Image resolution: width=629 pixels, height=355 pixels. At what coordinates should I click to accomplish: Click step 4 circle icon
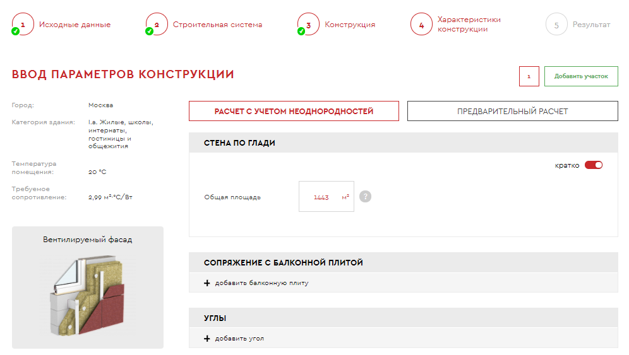coord(421,25)
